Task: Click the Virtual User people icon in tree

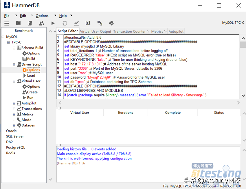Action: (x=19, y=81)
